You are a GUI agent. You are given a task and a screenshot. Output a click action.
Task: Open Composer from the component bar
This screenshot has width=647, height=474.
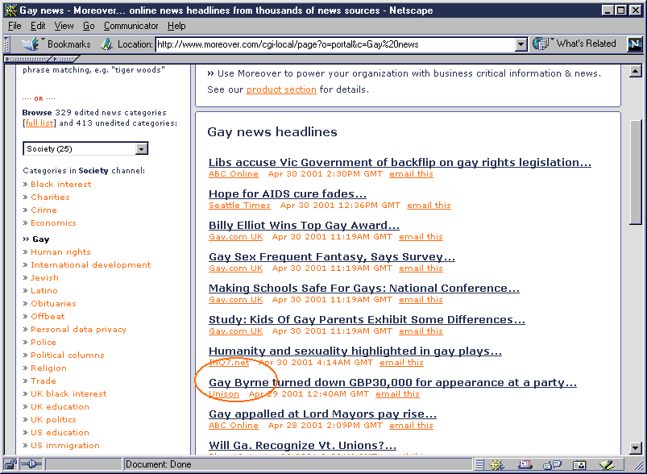click(608, 465)
